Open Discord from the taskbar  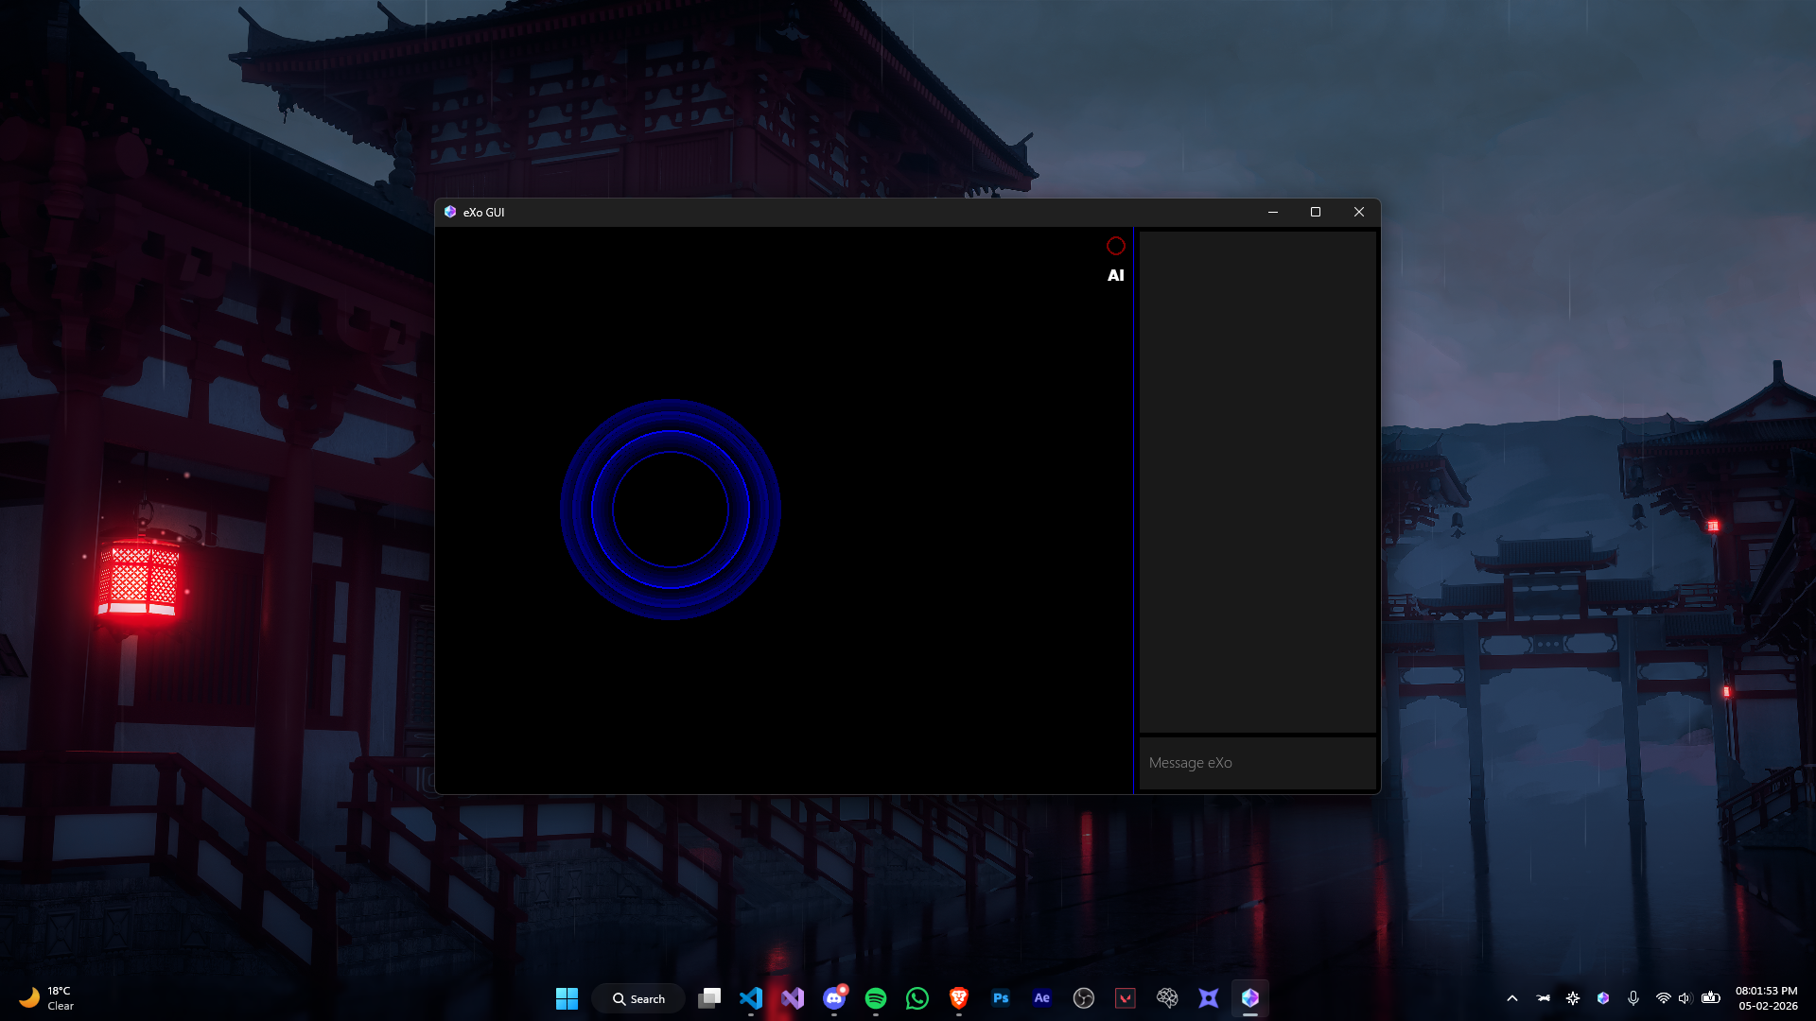[834, 998]
